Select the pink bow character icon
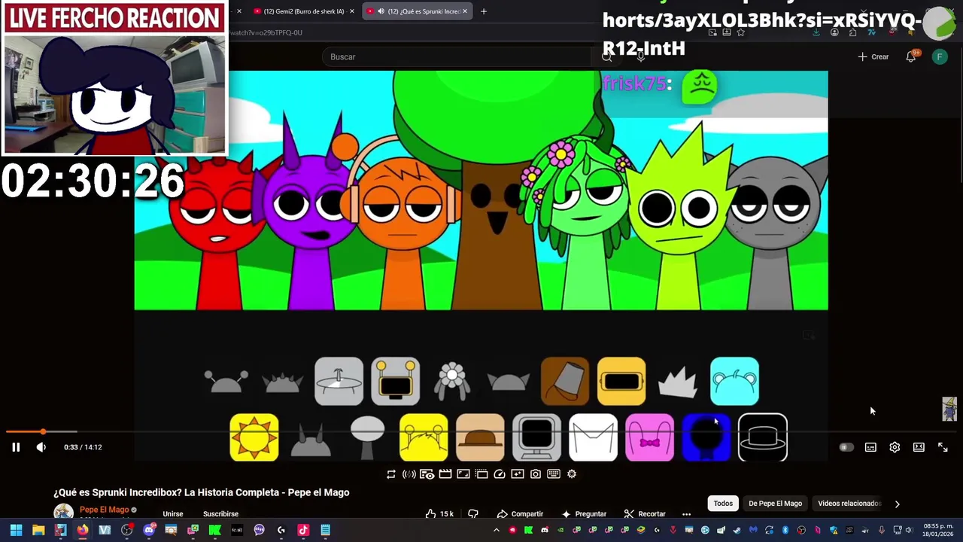The image size is (963, 542). tap(650, 437)
